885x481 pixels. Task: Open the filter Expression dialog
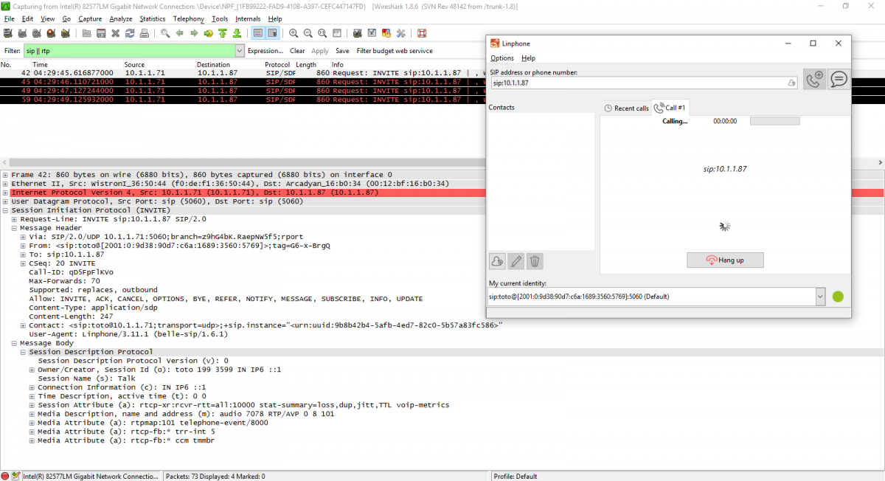pos(265,51)
